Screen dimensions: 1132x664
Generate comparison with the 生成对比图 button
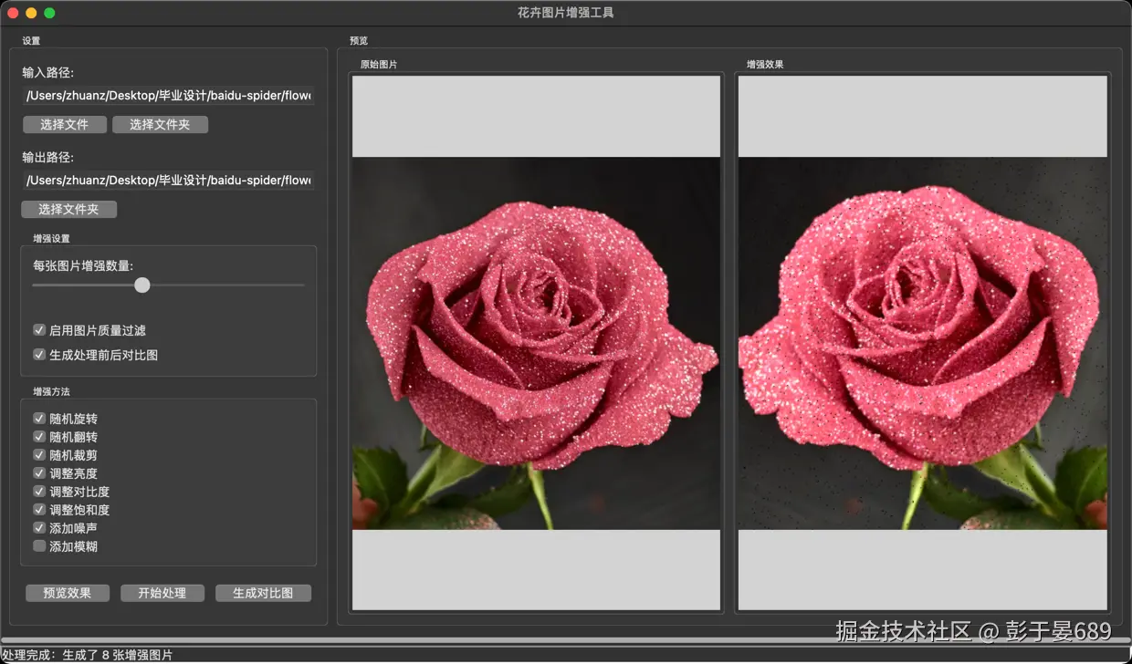pos(263,593)
